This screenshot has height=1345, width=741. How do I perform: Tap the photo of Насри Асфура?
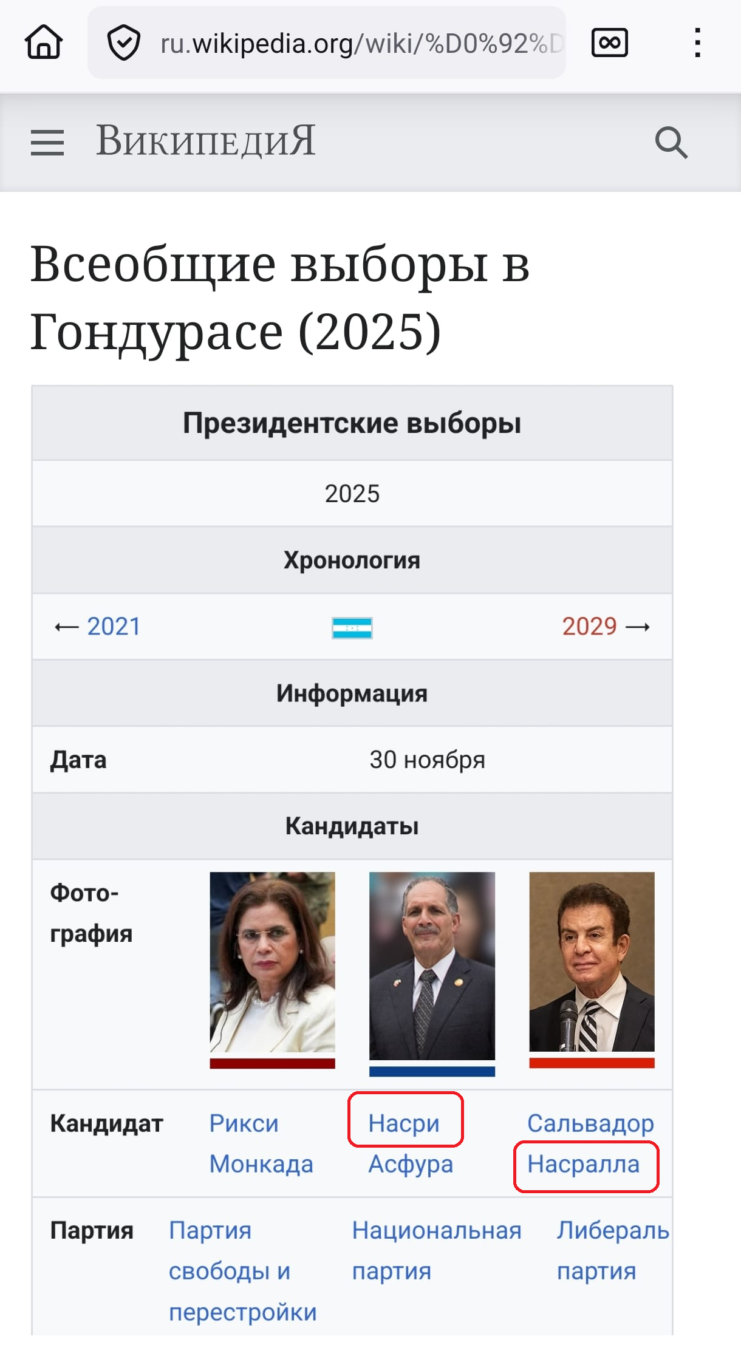click(x=432, y=965)
